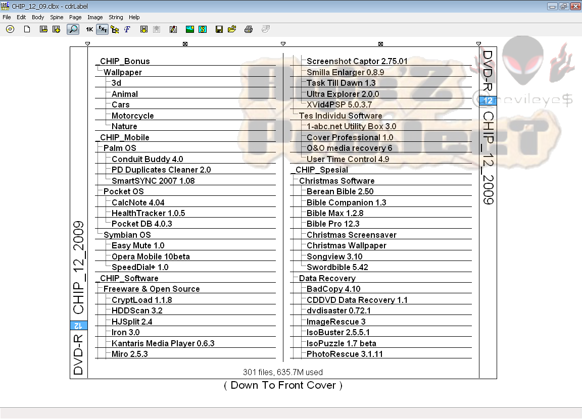Click the directory tree hierarchy icon
582x419 pixels.
click(114, 29)
